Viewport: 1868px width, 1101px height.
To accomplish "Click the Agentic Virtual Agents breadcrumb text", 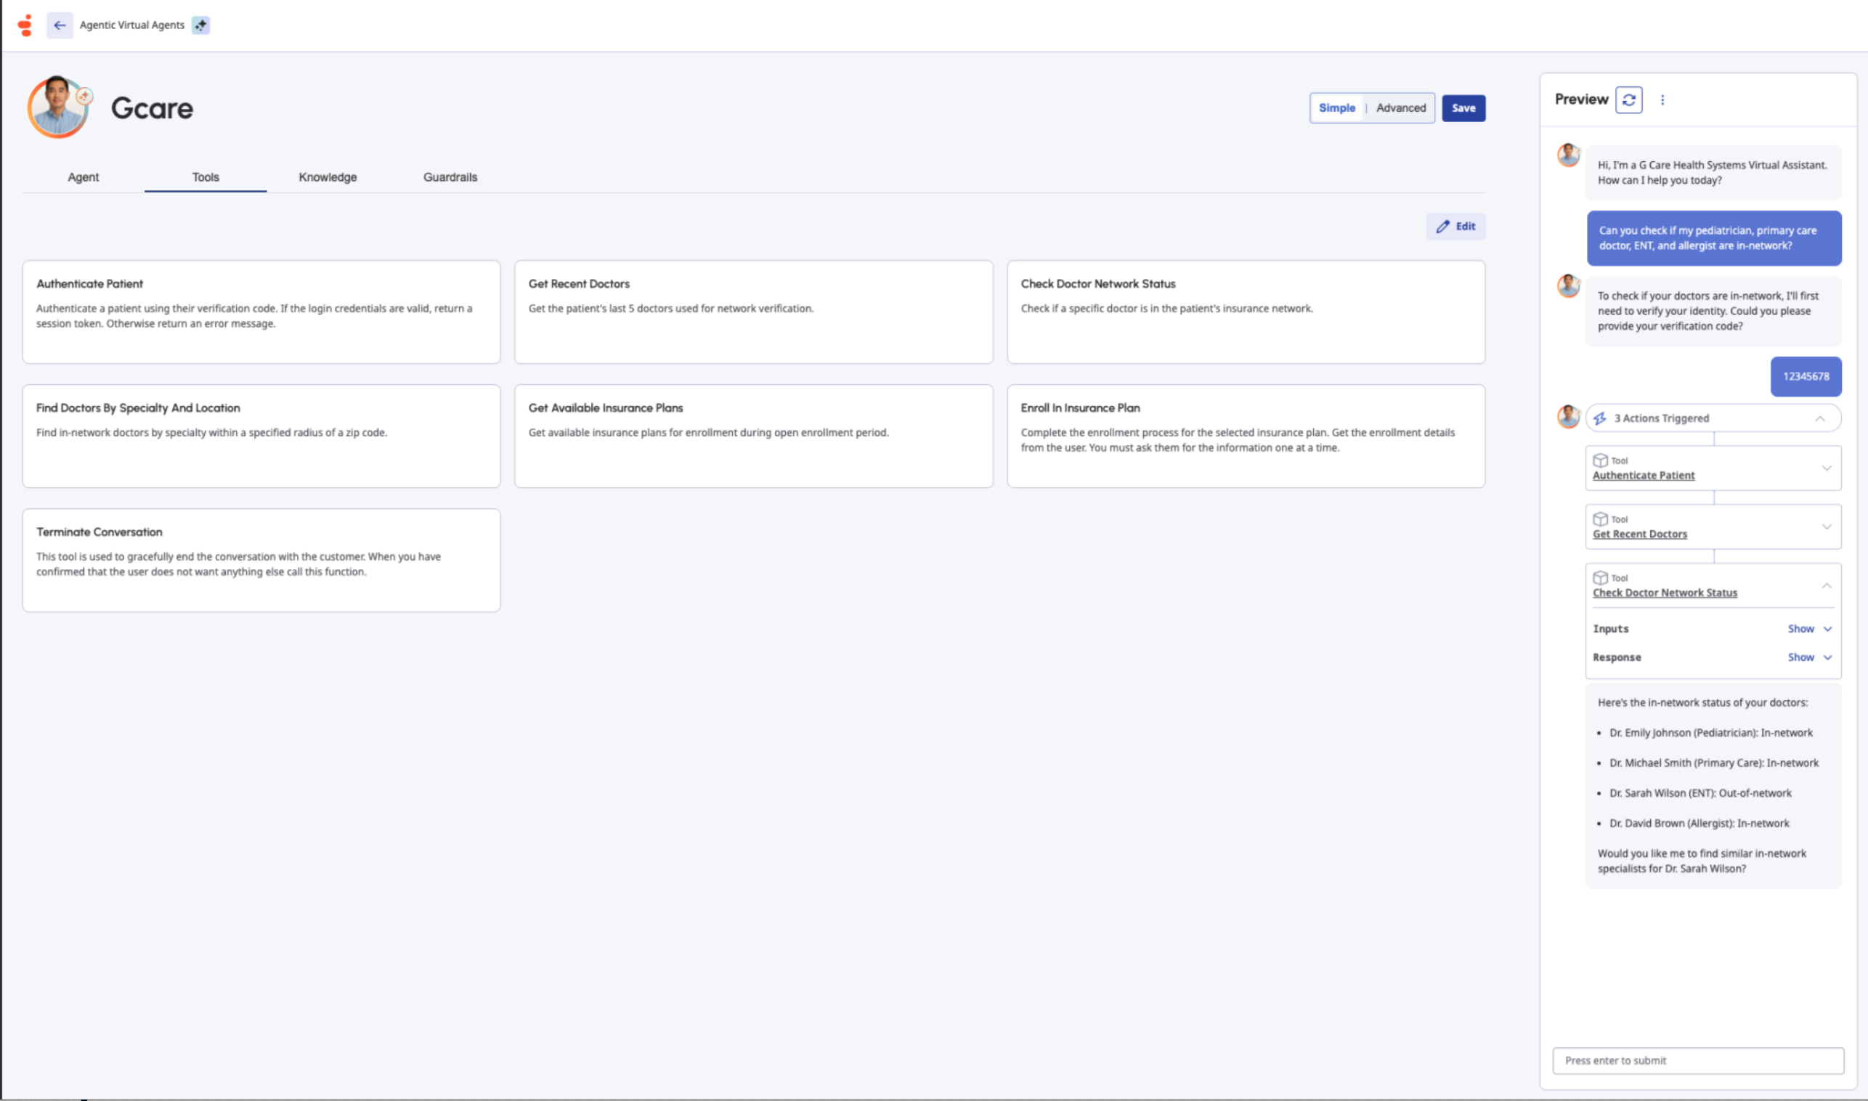I will 132,25.
